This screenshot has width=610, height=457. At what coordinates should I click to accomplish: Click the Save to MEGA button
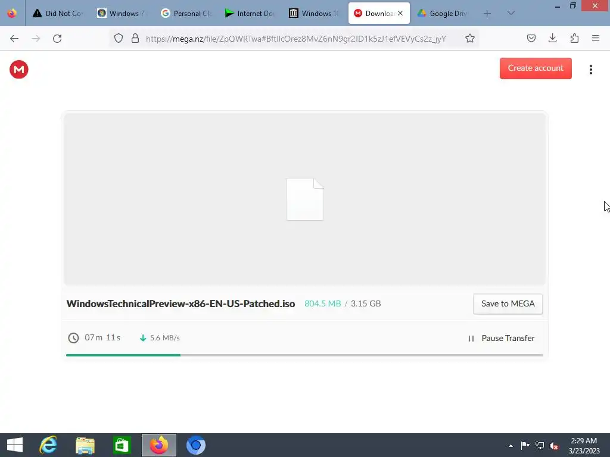click(x=508, y=304)
